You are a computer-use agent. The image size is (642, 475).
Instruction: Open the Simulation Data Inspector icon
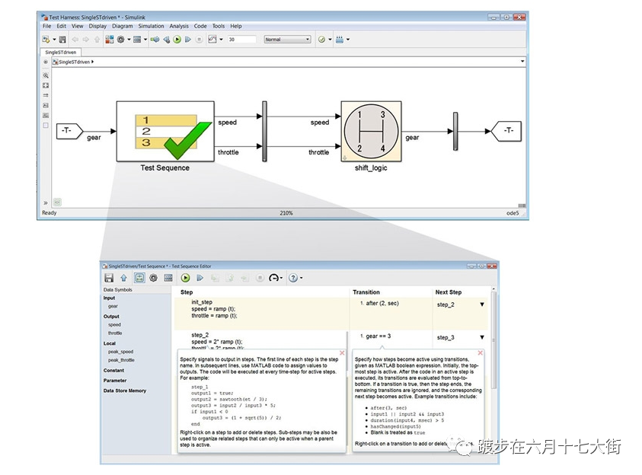click(212, 40)
